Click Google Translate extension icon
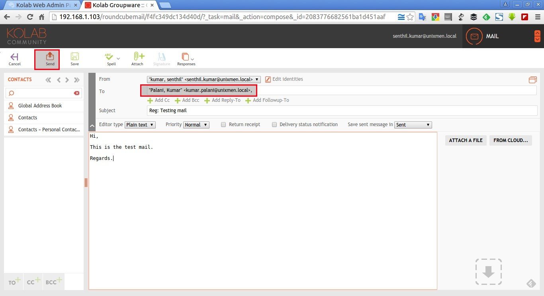Viewport: 544px width, 296px height. tap(423, 17)
